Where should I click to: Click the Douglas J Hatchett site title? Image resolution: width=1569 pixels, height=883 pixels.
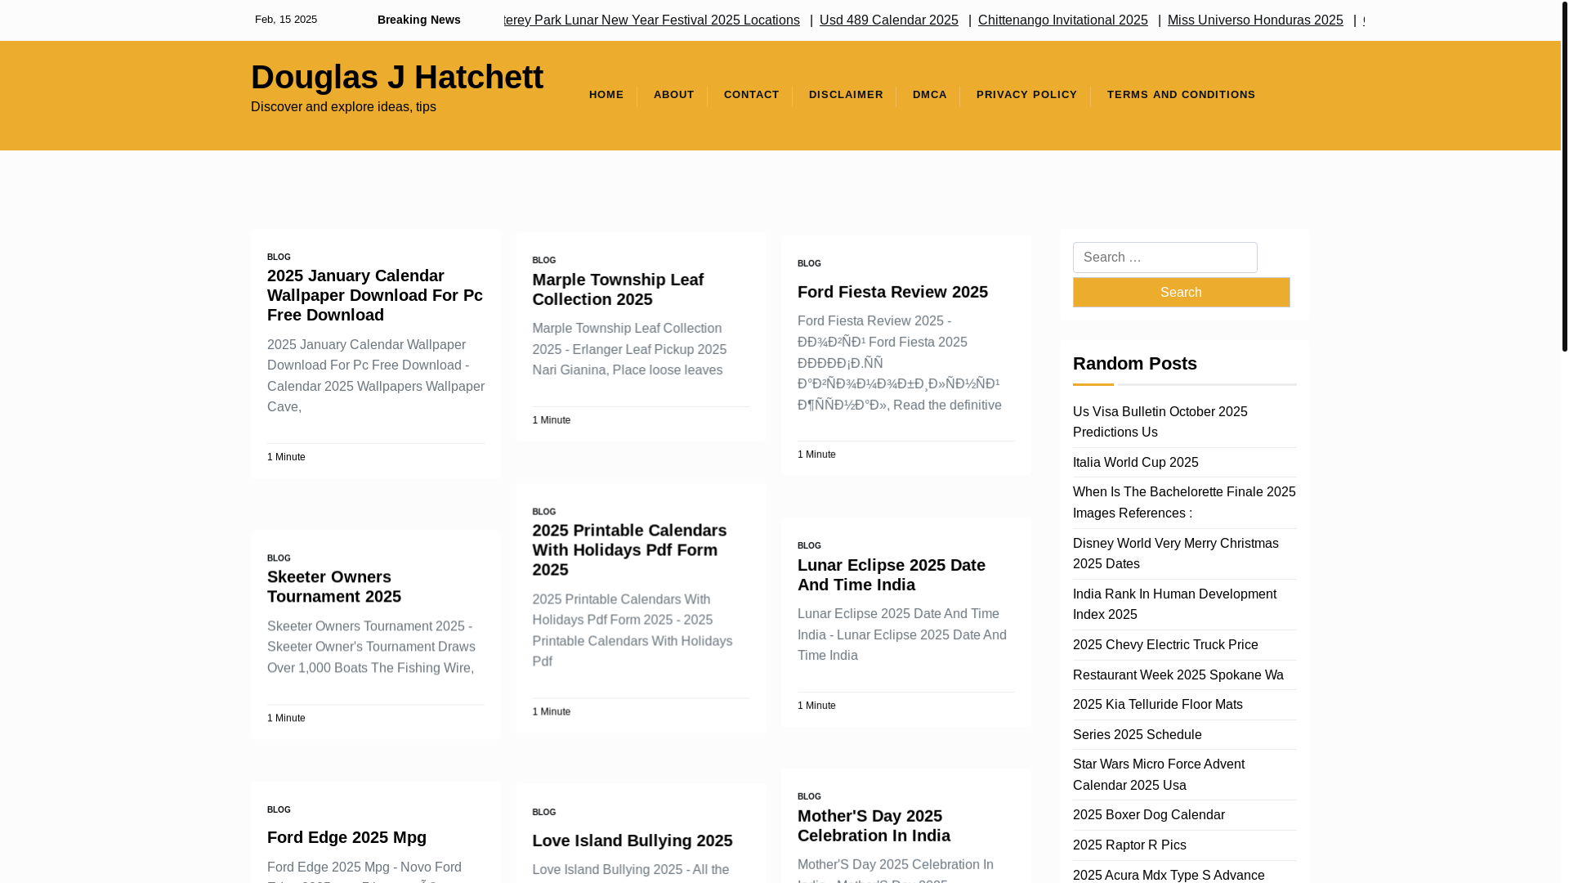(396, 77)
